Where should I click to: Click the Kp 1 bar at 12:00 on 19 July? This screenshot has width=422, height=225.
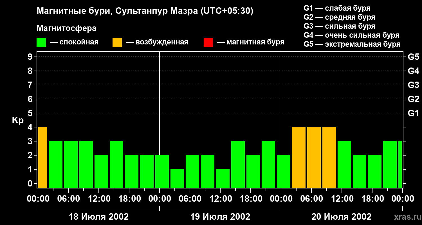[x=223, y=179]
